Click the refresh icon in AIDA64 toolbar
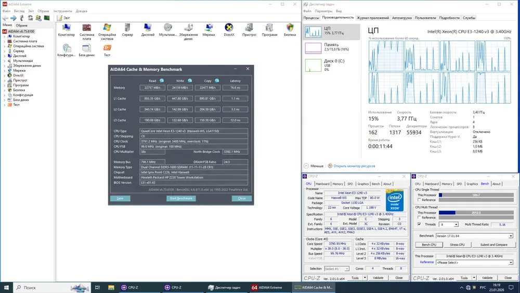520x293 pixels. click(31, 18)
